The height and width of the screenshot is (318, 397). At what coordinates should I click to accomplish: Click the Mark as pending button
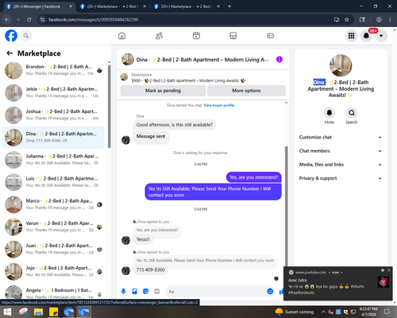(163, 91)
